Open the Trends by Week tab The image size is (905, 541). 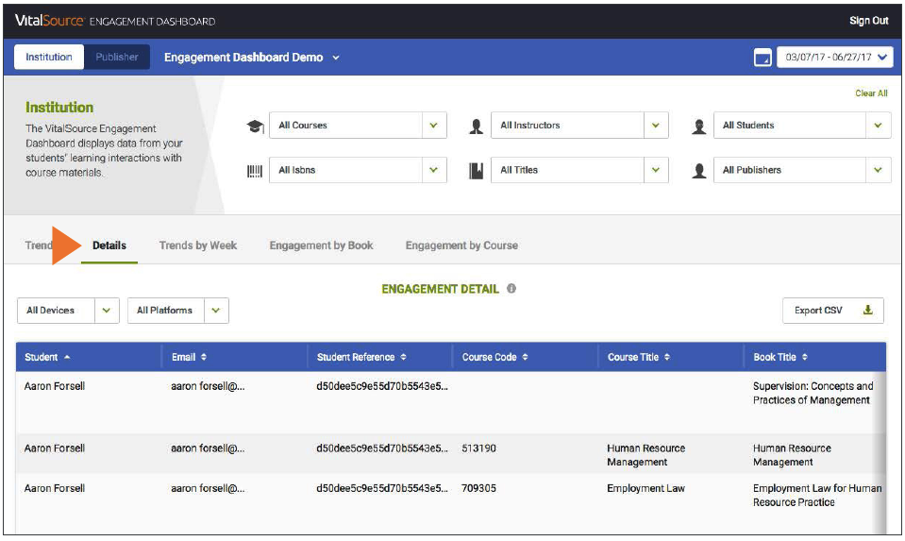198,245
